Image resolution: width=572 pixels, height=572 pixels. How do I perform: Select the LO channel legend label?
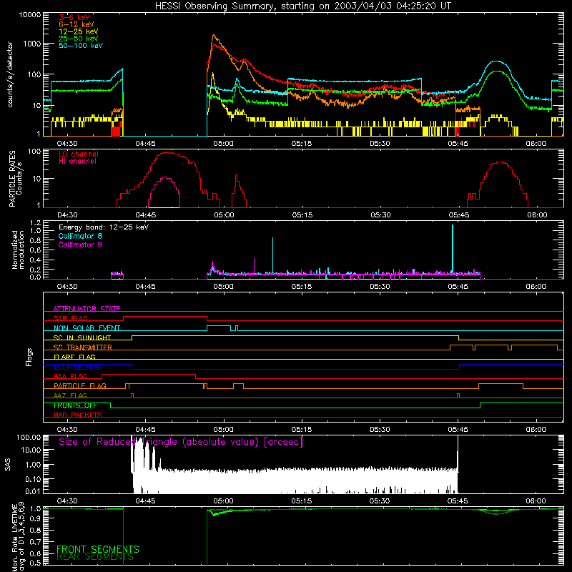(79, 154)
